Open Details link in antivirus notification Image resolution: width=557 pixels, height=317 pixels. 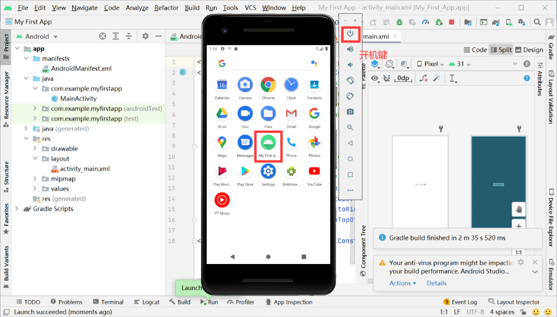coord(437,283)
